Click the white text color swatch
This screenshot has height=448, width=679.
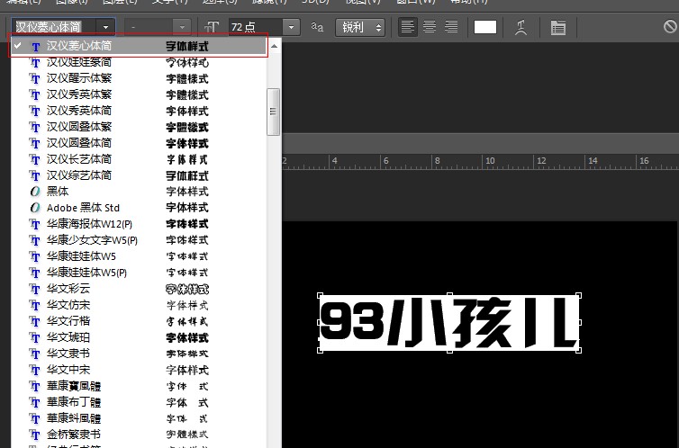click(x=485, y=27)
